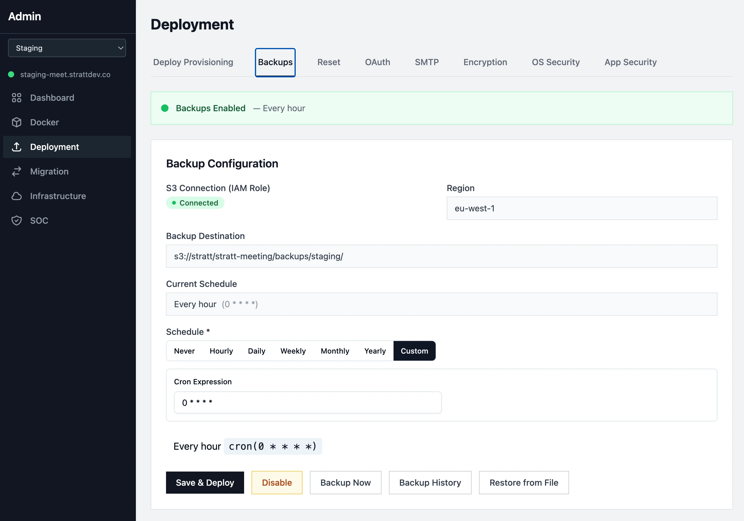This screenshot has height=521, width=744.
Task: Disable the backup schedule
Action: coord(276,483)
